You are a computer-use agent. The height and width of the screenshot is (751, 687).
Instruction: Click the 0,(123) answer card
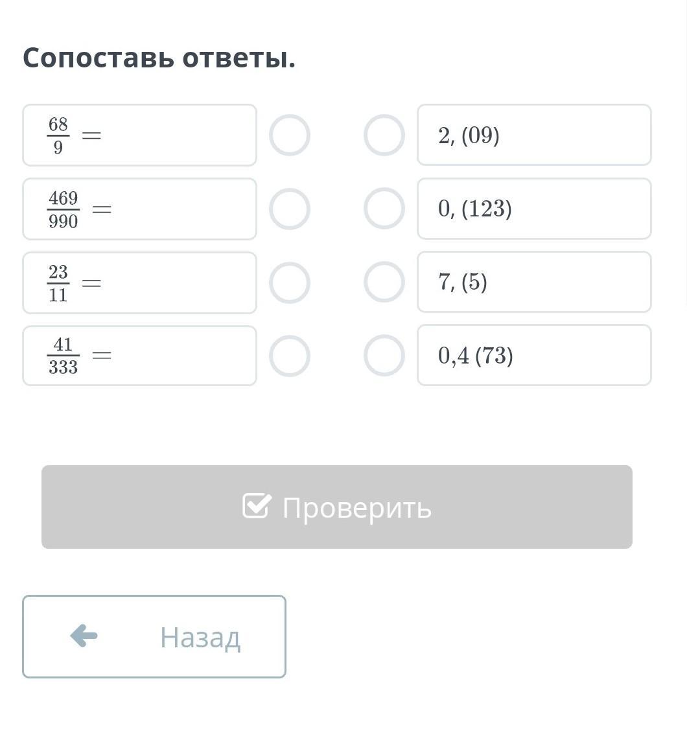[534, 209]
